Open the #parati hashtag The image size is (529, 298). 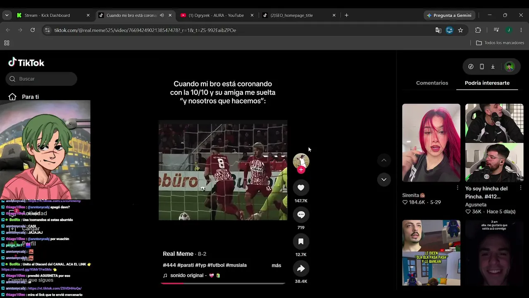tap(186, 265)
